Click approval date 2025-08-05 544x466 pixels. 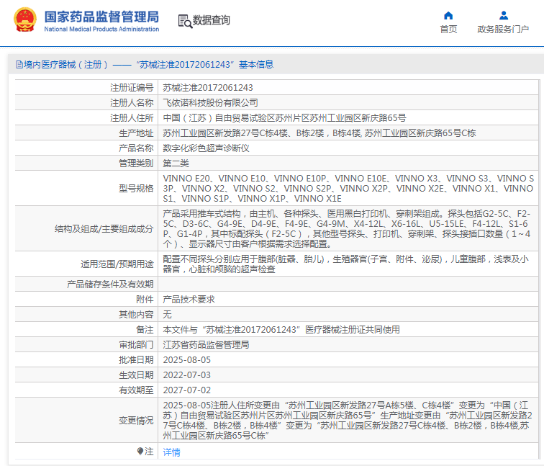(x=186, y=359)
